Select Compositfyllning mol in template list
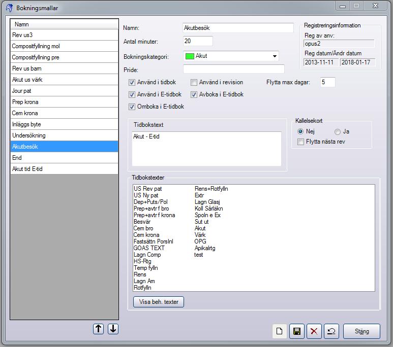 pos(65,46)
